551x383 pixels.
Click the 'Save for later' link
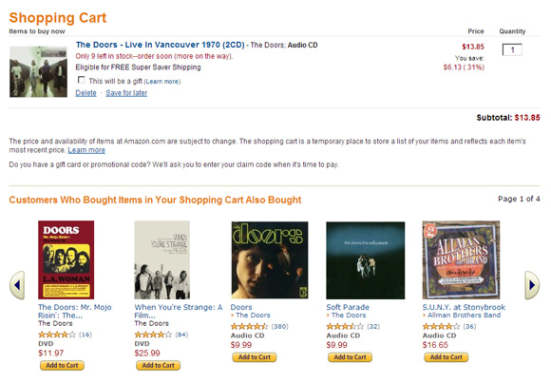coord(126,93)
